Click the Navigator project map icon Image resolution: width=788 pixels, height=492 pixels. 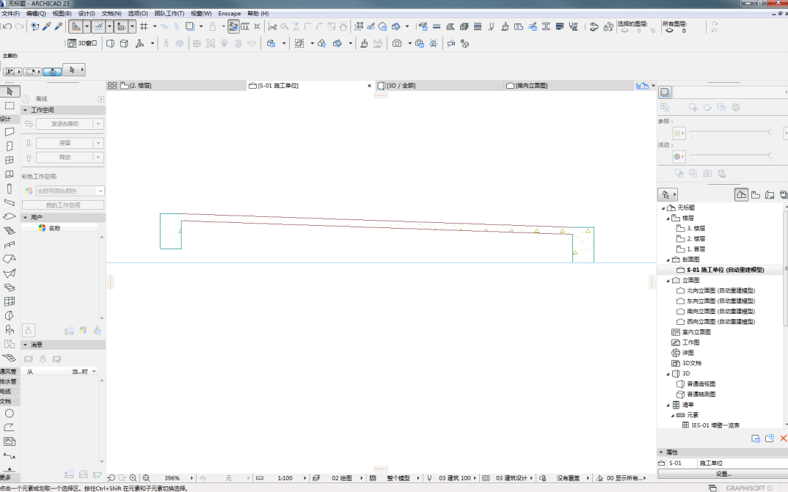click(x=741, y=195)
